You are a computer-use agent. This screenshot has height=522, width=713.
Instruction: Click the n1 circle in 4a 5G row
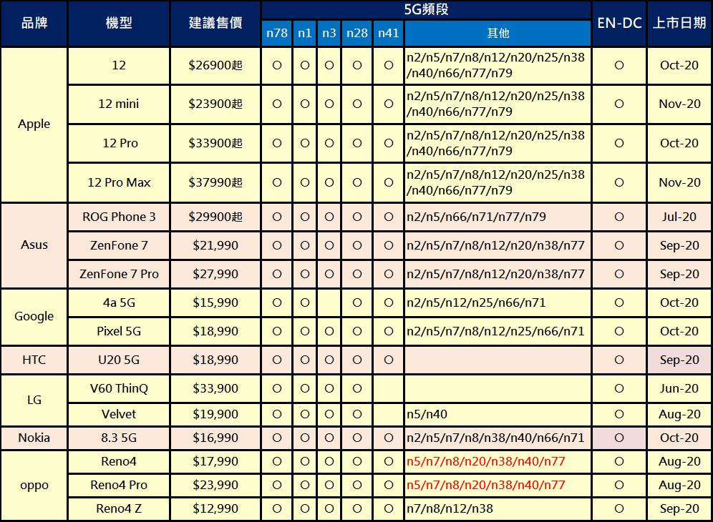click(x=305, y=302)
